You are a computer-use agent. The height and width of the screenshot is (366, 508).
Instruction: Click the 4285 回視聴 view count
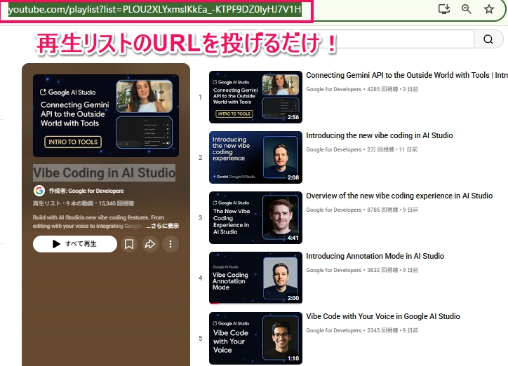[x=382, y=89]
